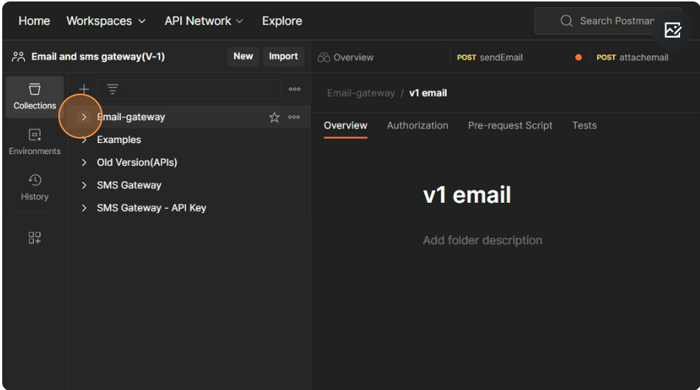Open the Email-gateway collection more options menu

(294, 117)
